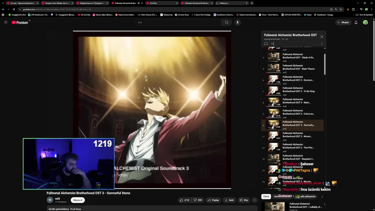Play OST 3 - Crime an... item
Screen dimensions: 375x211
click(293, 114)
